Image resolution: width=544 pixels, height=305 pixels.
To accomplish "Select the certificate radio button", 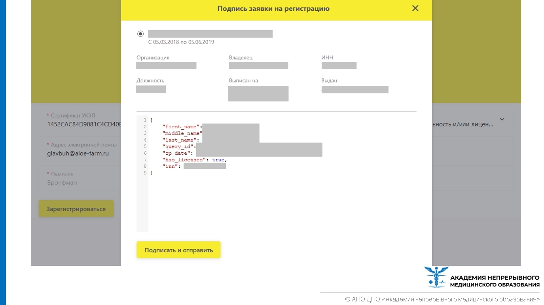I will coord(140,34).
